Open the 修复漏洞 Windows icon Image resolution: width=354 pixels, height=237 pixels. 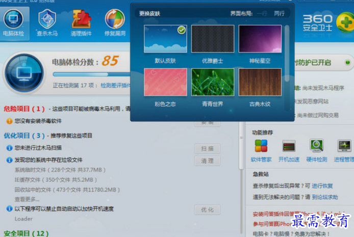(115, 19)
